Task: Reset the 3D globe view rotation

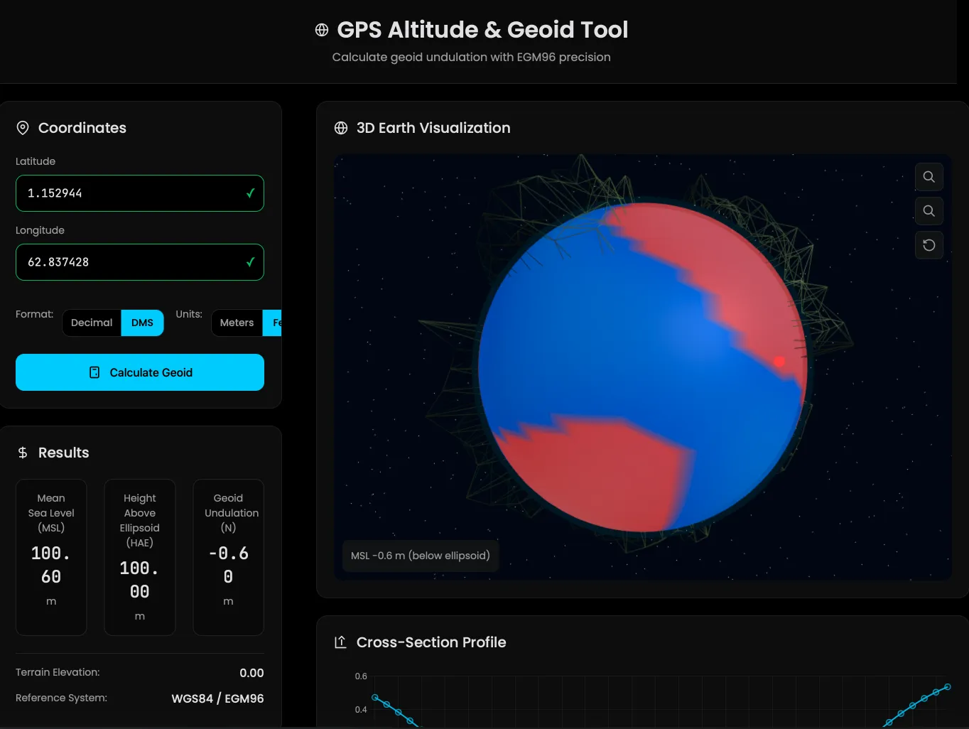Action: [x=929, y=245]
